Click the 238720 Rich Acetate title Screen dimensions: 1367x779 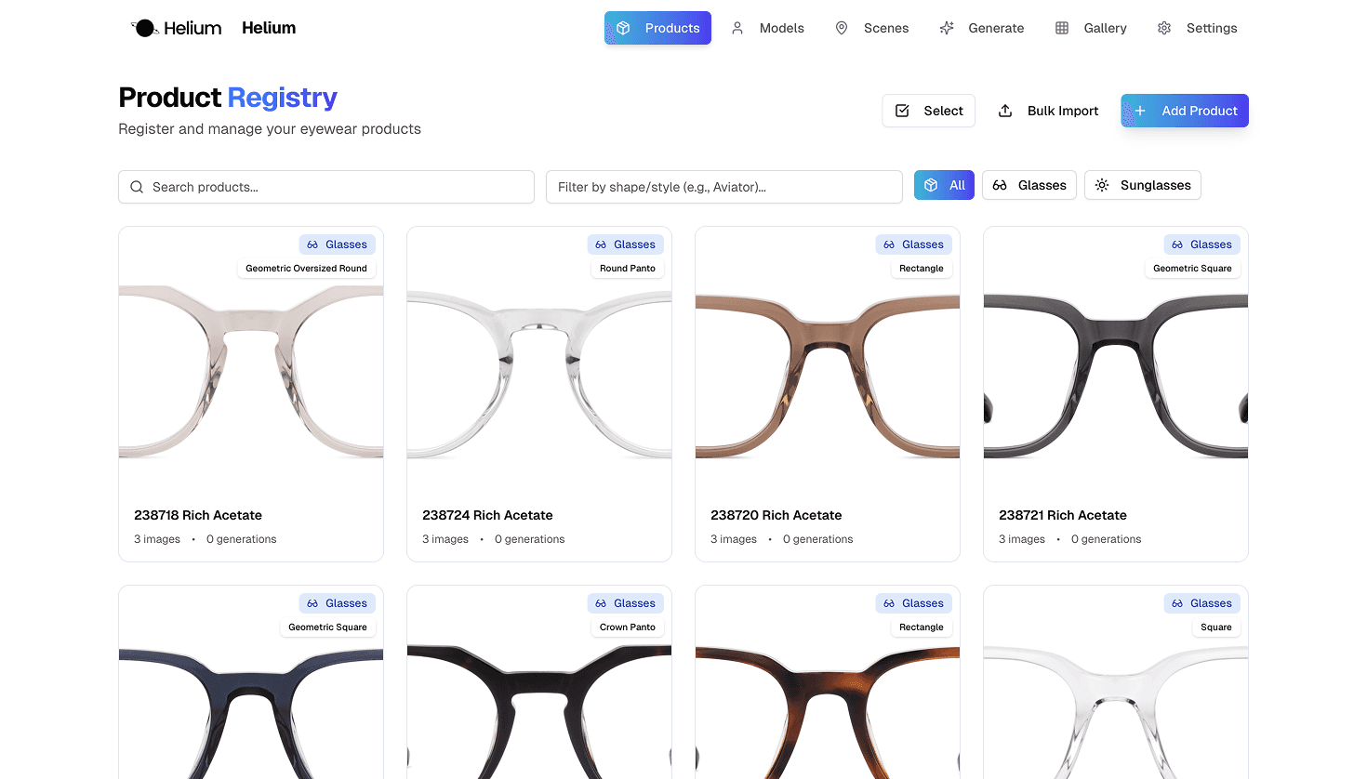point(776,515)
